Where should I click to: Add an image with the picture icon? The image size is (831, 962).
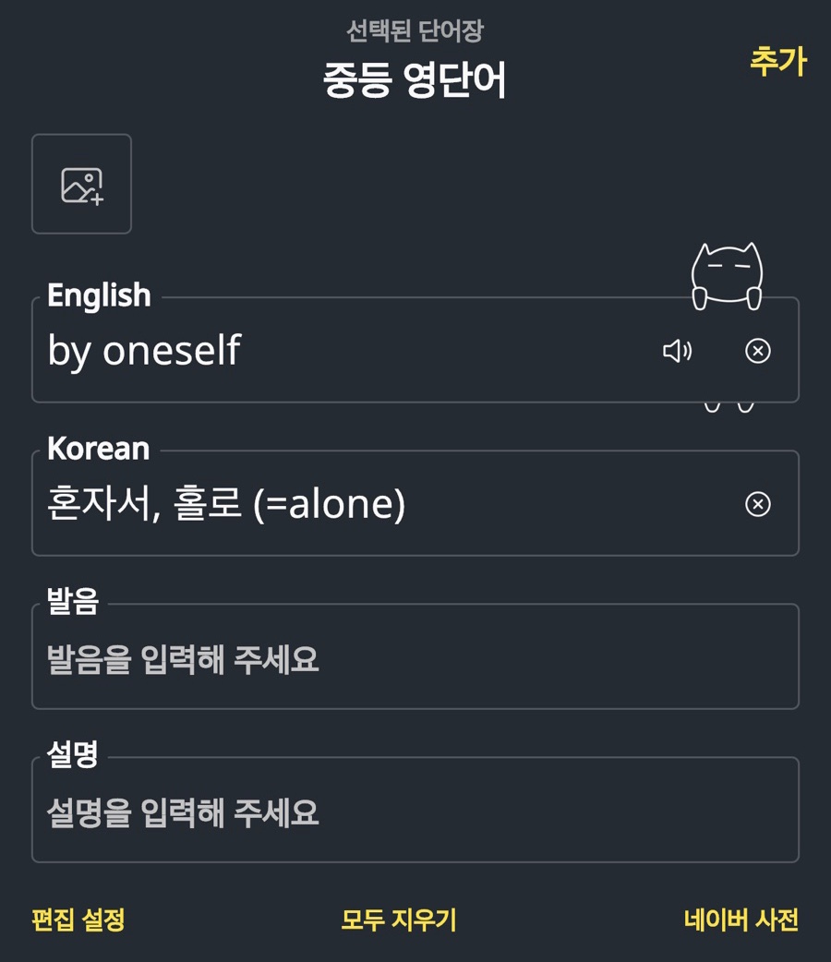click(81, 184)
